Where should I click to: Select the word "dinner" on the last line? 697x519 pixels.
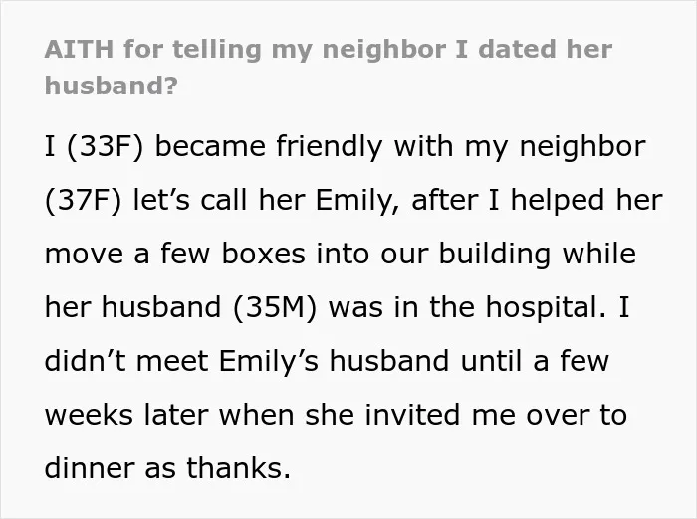click(89, 468)
